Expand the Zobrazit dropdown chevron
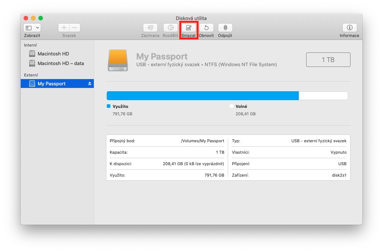Image resolution: width=383 pixels, height=252 pixels. click(x=37, y=28)
